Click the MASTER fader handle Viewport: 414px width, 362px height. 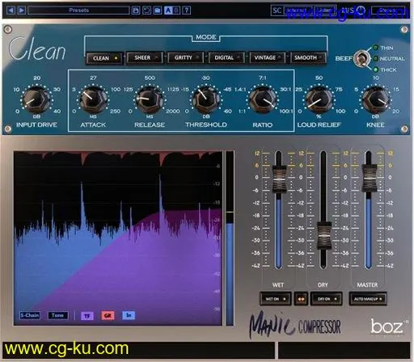coord(369,178)
